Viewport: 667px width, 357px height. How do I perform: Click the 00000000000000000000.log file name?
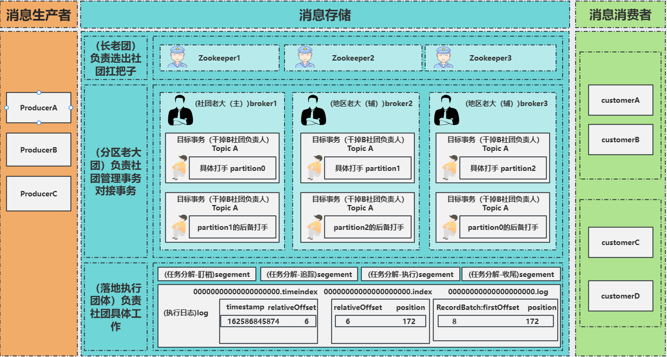[498, 292]
